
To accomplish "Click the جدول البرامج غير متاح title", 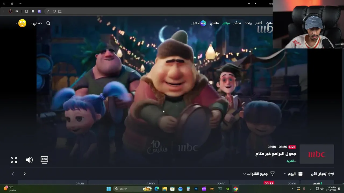I will tap(275, 154).
